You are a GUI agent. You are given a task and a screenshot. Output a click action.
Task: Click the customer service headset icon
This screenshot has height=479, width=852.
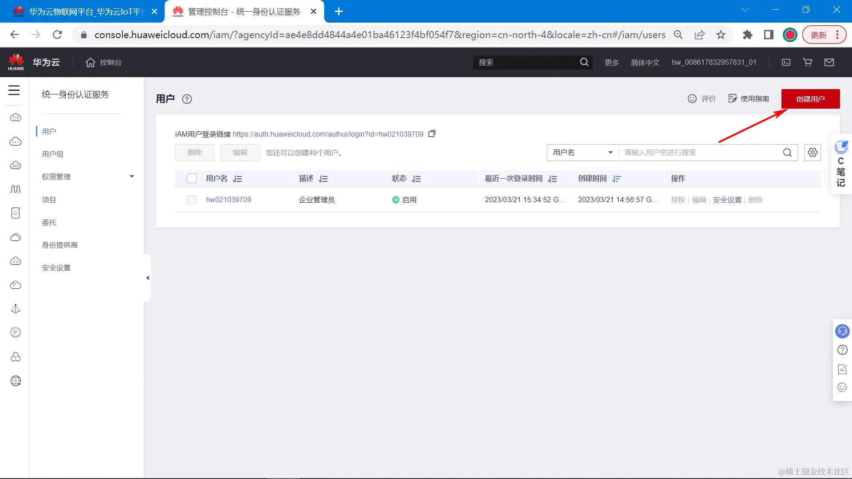(x=842, y=331)
